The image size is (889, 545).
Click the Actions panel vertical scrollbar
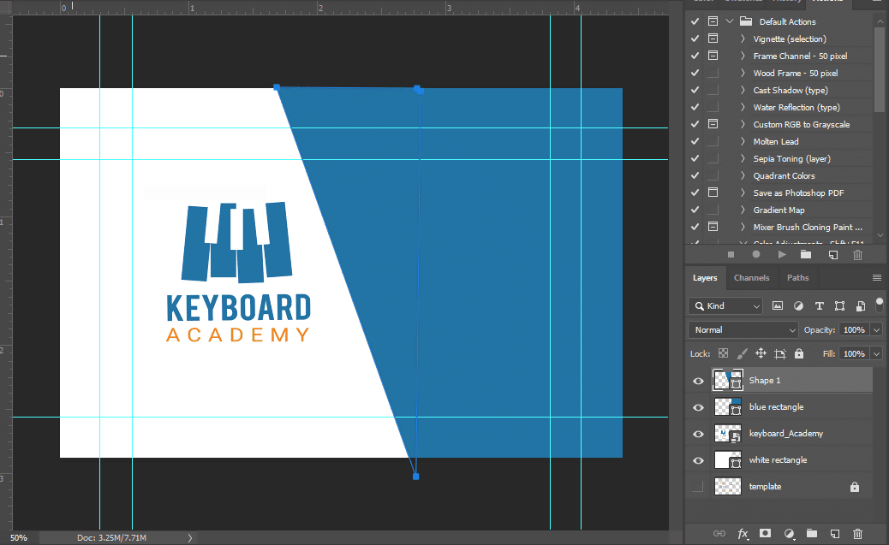(x=880, y=68)
